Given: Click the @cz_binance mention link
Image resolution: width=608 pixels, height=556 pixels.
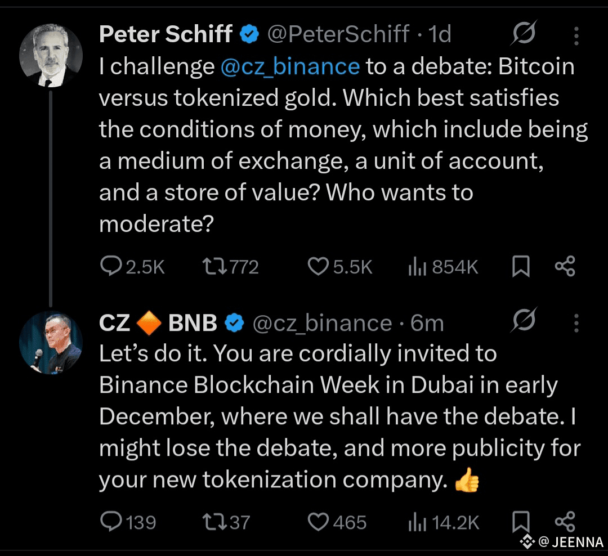Looking at the screenshot, I should [x=290, y=67].
